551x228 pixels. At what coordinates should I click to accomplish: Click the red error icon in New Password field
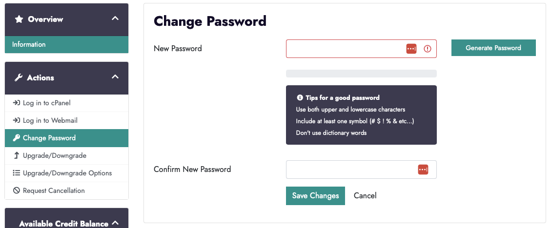[x=428, y=49]
